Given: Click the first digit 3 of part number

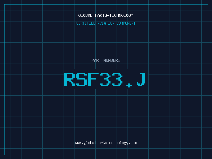Looking at the screenshot, I should [105, 79].
